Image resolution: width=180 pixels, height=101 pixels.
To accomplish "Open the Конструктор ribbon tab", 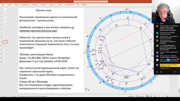I will coord(25,5).
